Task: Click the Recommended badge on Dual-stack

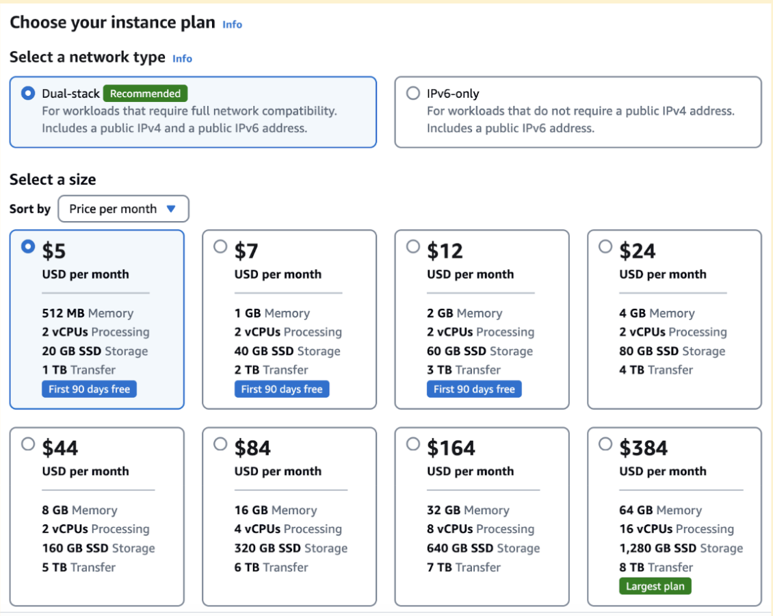Action: (146, 93)
